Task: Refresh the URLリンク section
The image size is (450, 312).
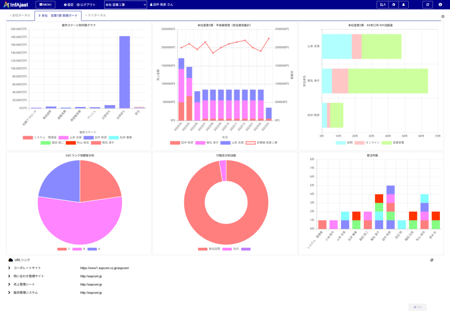Action: coord(432,260)
